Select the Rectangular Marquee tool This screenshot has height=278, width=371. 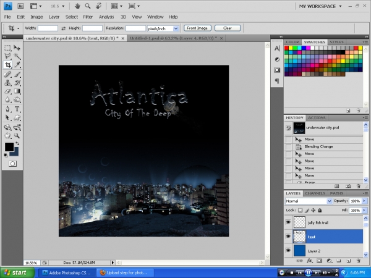point(7,48)
